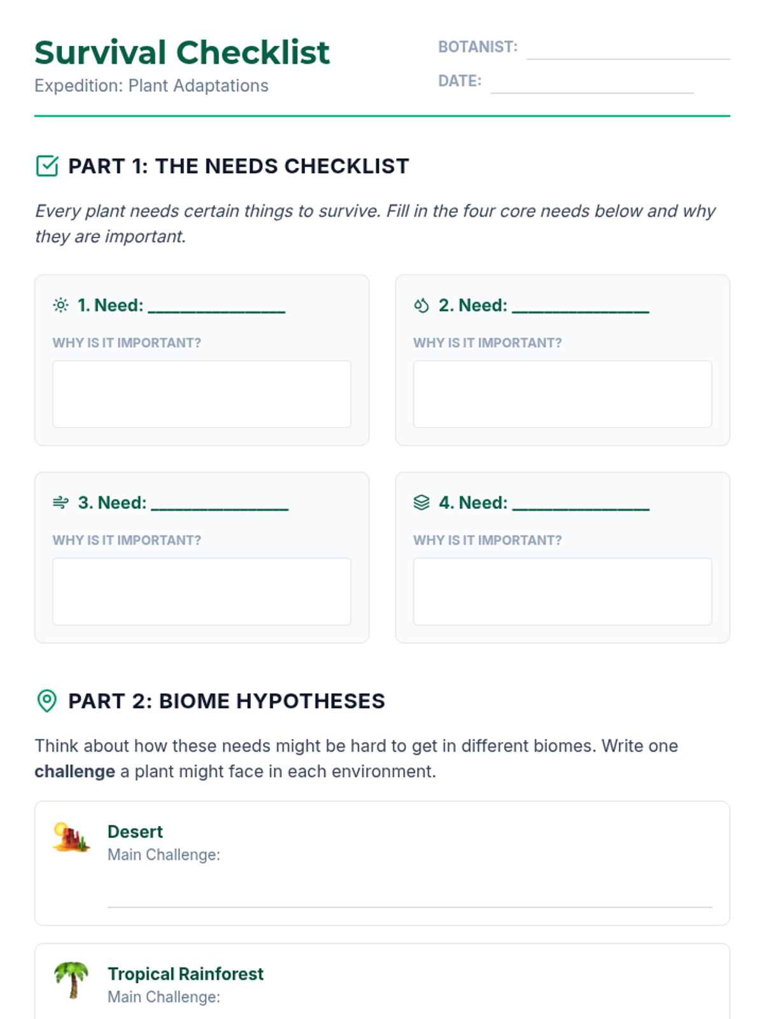The image size is (764, 1019).
Task: Click the checkmark icon beside Part 1 heading
Action: pos(47,166)
